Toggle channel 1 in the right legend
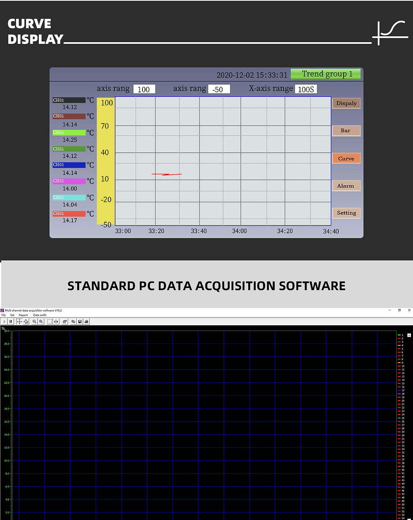Image resolution: width=413 pixels, height=520 pixels. point(400,335)
